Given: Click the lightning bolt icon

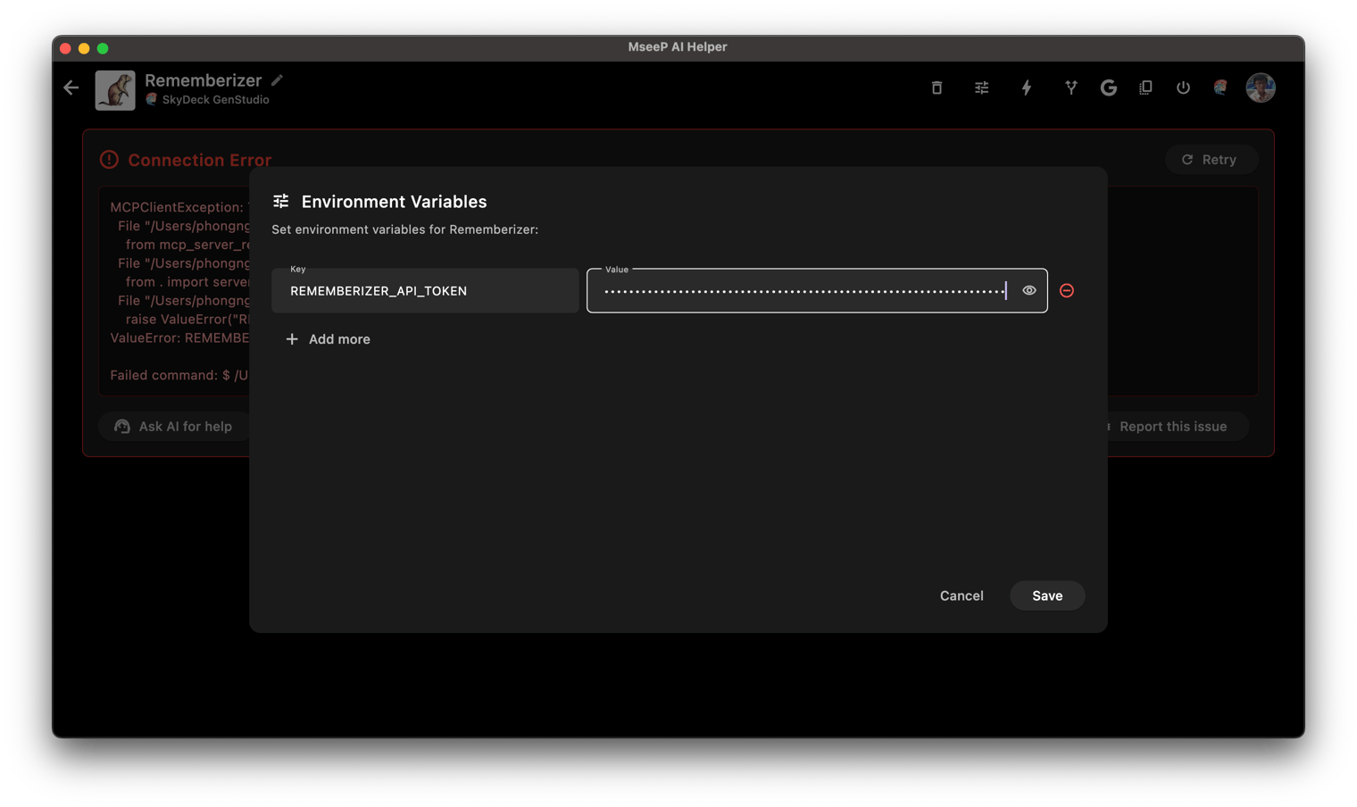Looking at the screenshot, I should point(1027,87).
